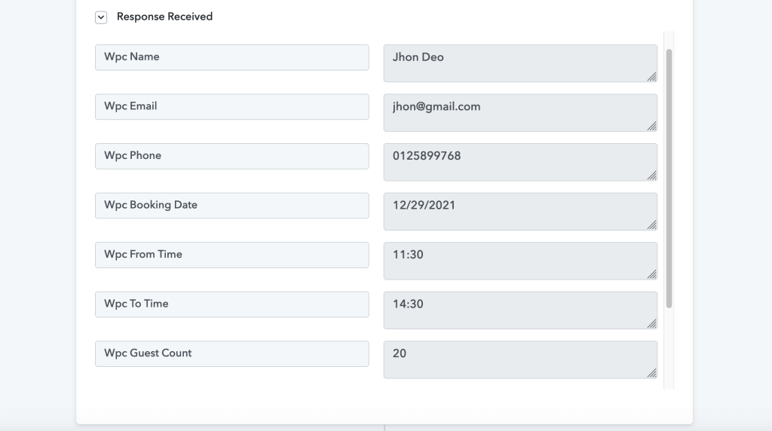The height and width of the screenshot is (431, 772).
Task: Click resize handle of phone value box
Action: (652, 176)
